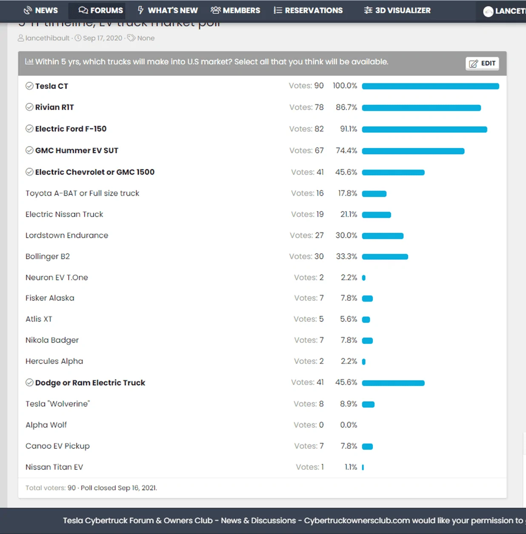Click the Rivian R1T 86.7% result bar
Viewport: 526px width, 534px height.
point(421,108)
